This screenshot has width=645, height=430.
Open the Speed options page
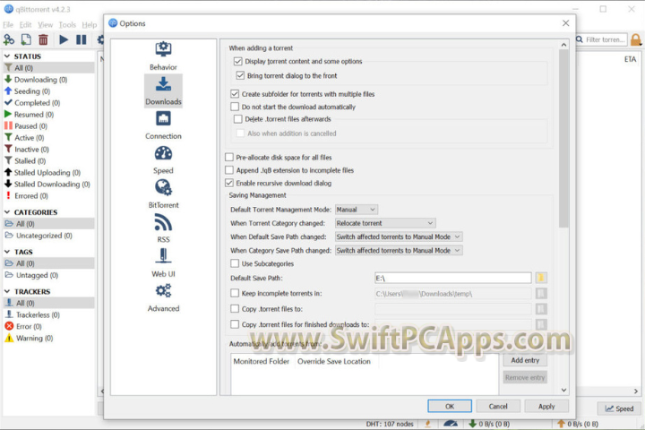pos(163,159)
